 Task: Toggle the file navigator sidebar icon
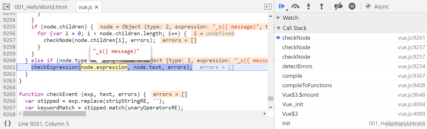coord(6,7)
